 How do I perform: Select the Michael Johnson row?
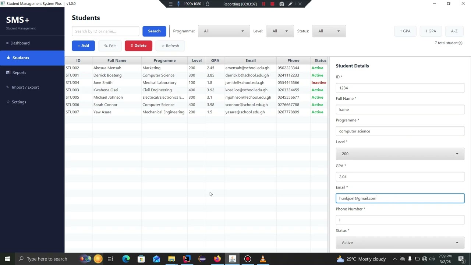[x=196, y=97]
